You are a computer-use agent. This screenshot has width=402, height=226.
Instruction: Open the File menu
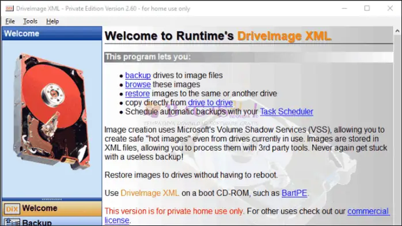[x=10, y=21]
